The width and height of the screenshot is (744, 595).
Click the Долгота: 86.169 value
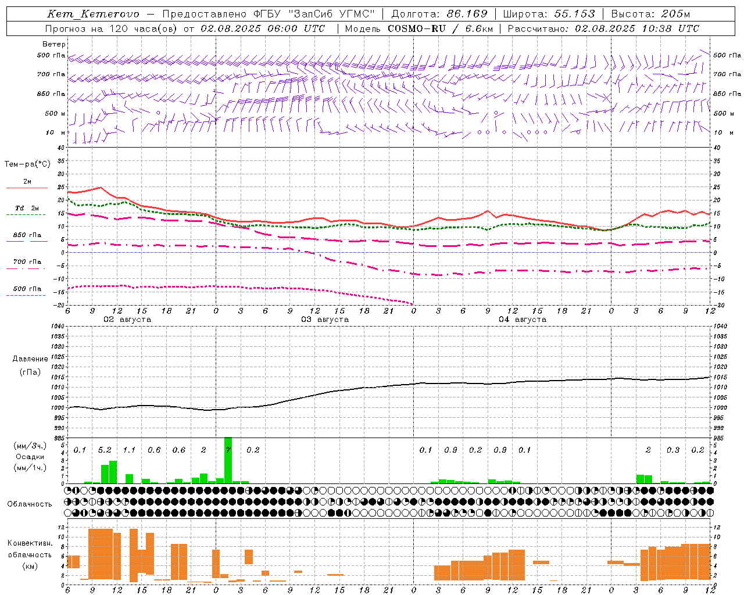click(x=439, y=14)
